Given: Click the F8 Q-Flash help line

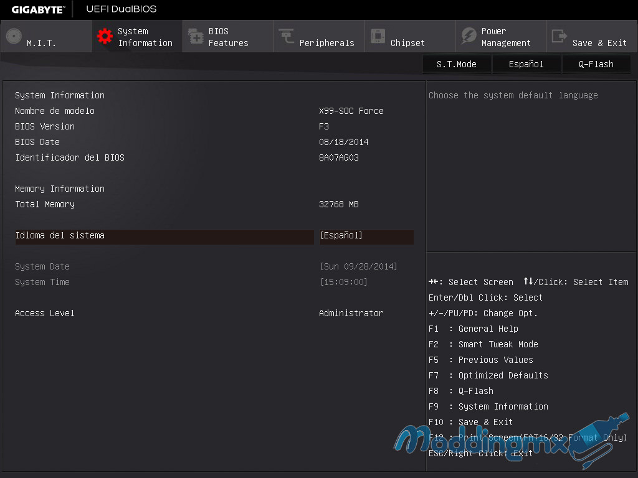Looking at the screenshot, I should click(x=461, y=391).
